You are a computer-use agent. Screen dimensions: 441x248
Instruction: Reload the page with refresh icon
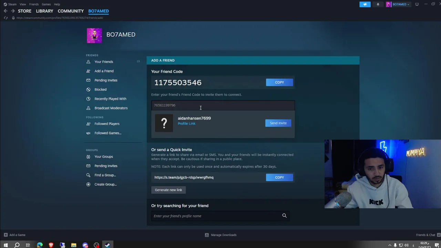coord(6,18)
